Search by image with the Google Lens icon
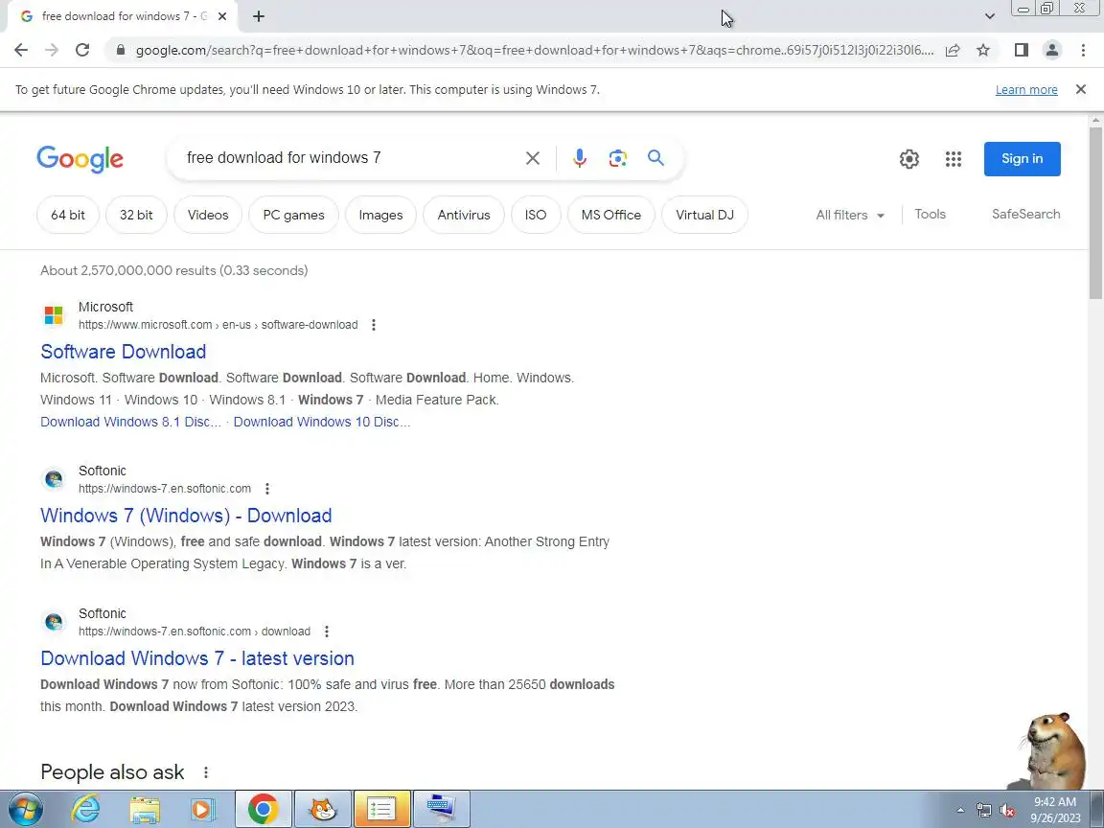 [617, 158]
